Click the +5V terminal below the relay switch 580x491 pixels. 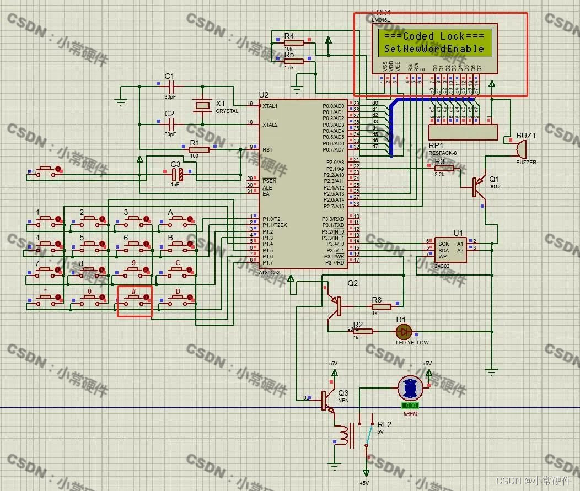point(366,473)
